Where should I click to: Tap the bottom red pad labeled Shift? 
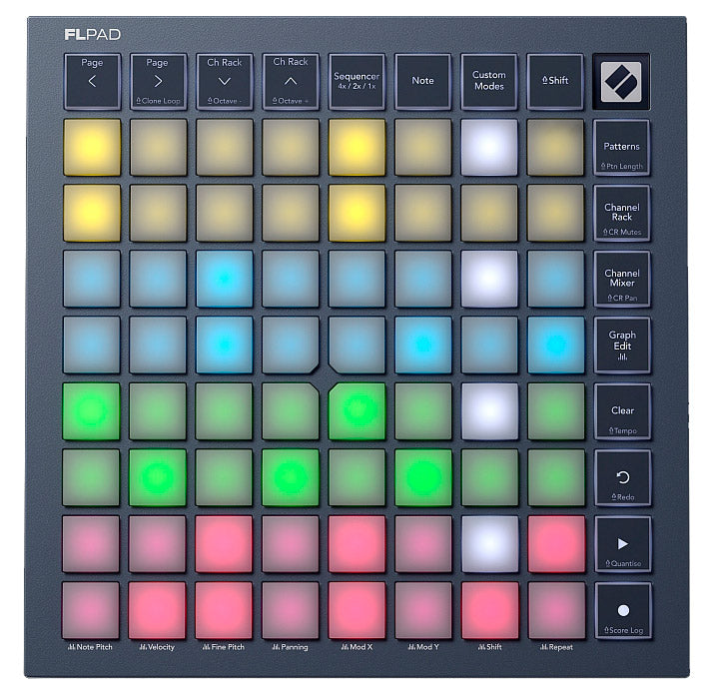coord(490,610)
